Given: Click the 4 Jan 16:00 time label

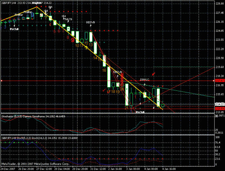Looking at the screenshot, I should (169, 169).
